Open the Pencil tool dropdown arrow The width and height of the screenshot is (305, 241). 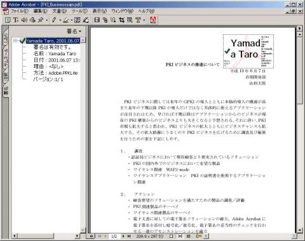click(x=60, y=20)
